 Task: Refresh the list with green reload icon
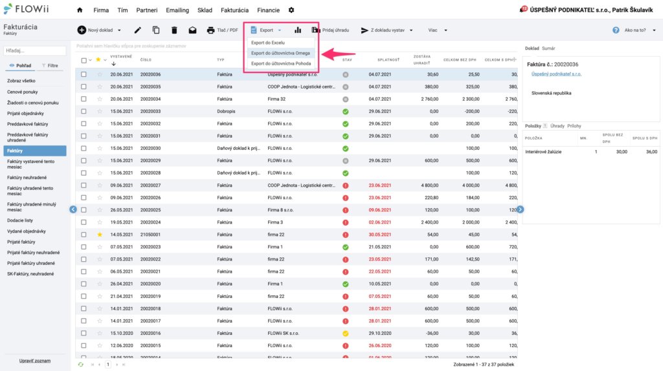pos(81,365)
